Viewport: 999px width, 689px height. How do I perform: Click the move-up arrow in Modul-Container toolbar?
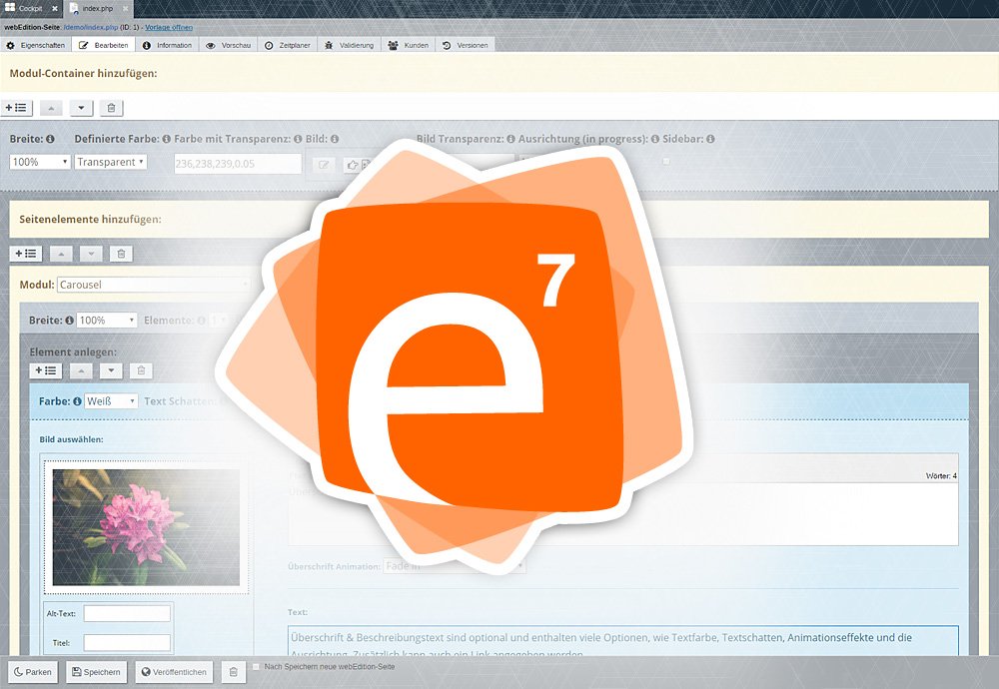point(51,106)
